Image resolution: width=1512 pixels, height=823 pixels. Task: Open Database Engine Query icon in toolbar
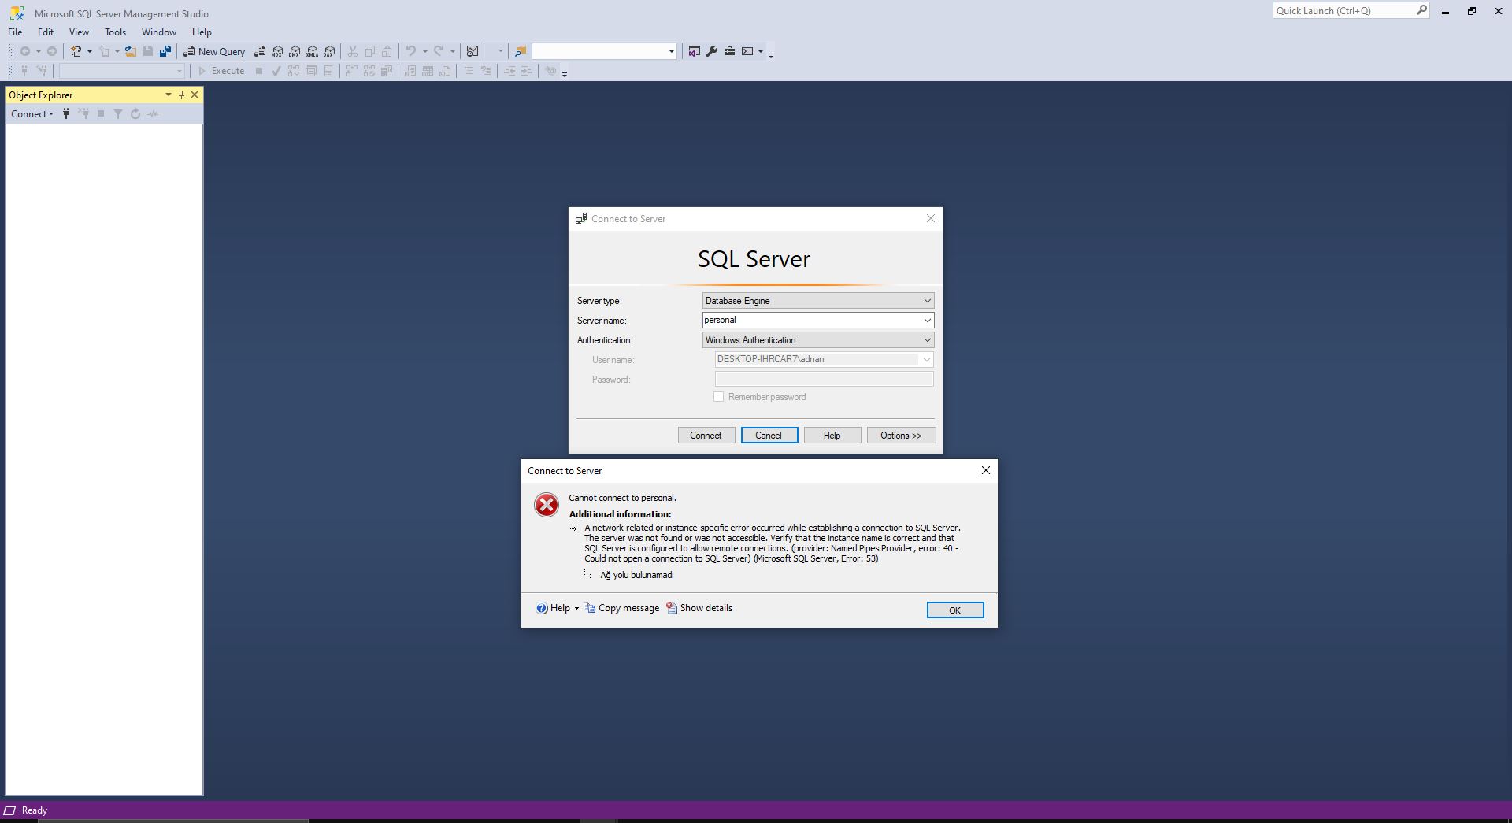(x=260, y=51)
